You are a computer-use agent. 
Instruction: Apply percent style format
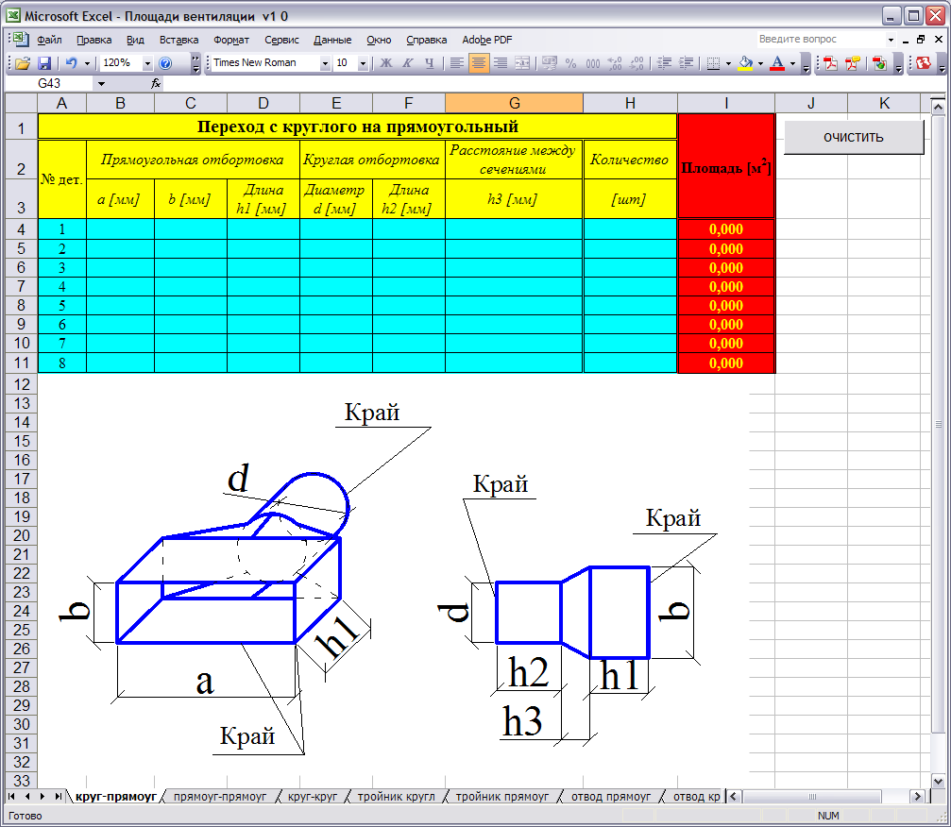coord(570,63)
